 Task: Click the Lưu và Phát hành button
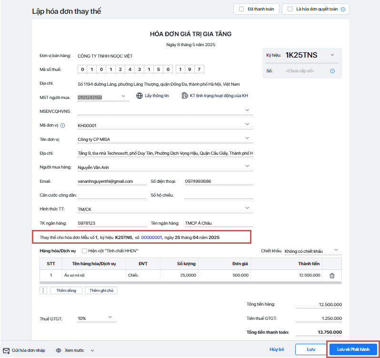click(353, 349)
